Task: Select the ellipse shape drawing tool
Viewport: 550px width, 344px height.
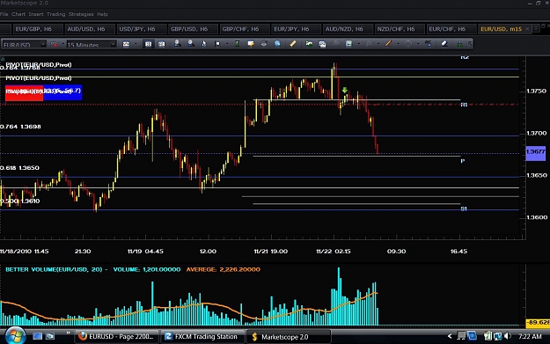Action: 408,43
